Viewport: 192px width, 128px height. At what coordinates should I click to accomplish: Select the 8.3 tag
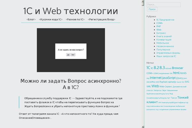coord(162,68)
